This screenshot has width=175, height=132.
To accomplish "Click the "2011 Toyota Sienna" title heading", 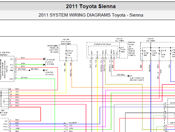I will [x=91, y=6].
